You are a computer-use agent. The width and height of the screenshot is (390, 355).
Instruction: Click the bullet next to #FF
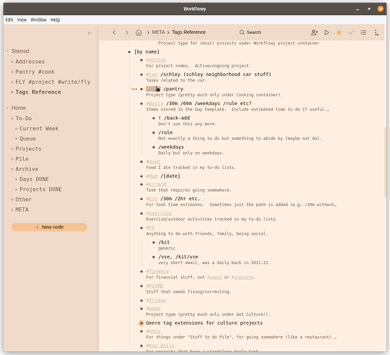141,228
